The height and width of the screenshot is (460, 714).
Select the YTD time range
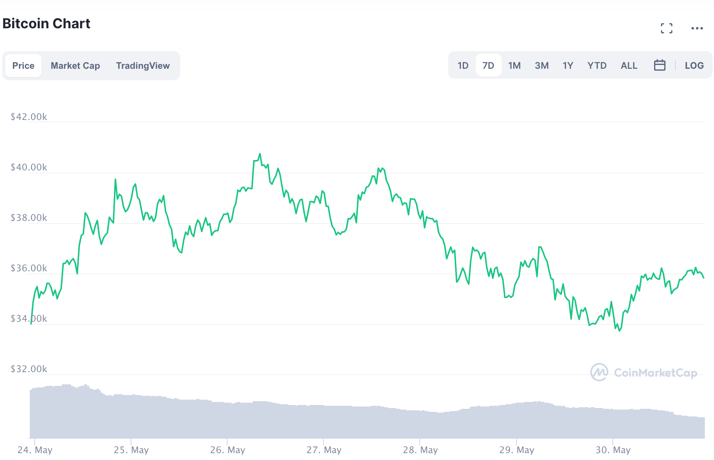pyautogui.click(x=597, y=65)
